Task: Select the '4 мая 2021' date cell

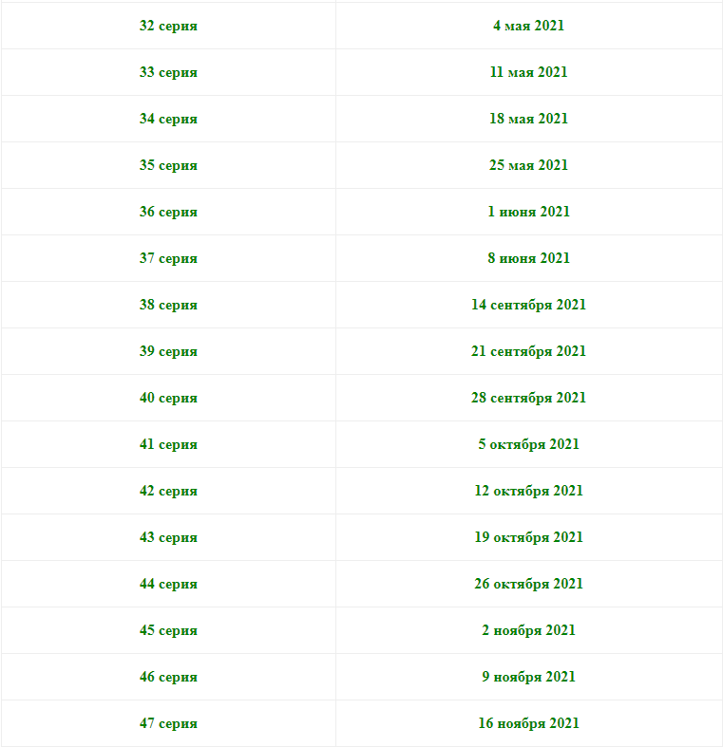Action: click(x=528, y=26)
